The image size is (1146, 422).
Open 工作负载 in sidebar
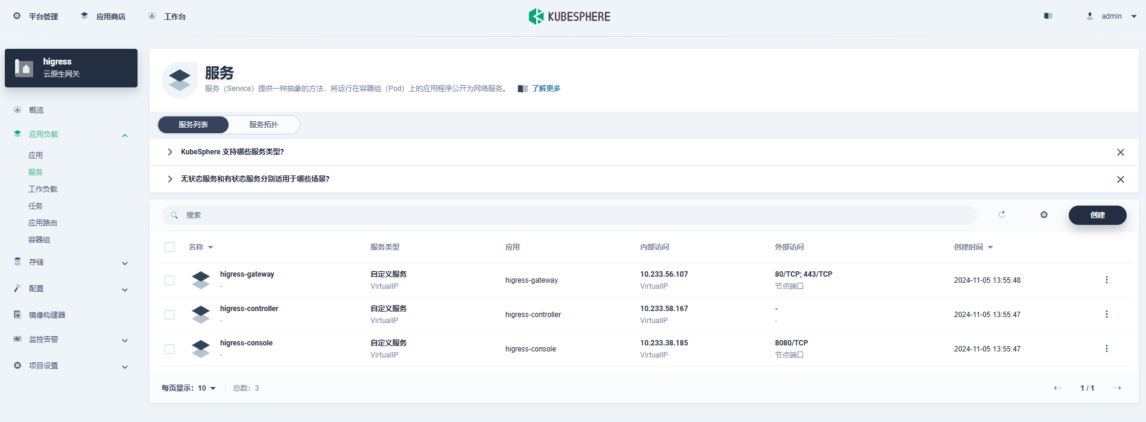click(x=43, y=189)
